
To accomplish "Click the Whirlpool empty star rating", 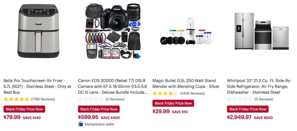I will coord(240,99).
